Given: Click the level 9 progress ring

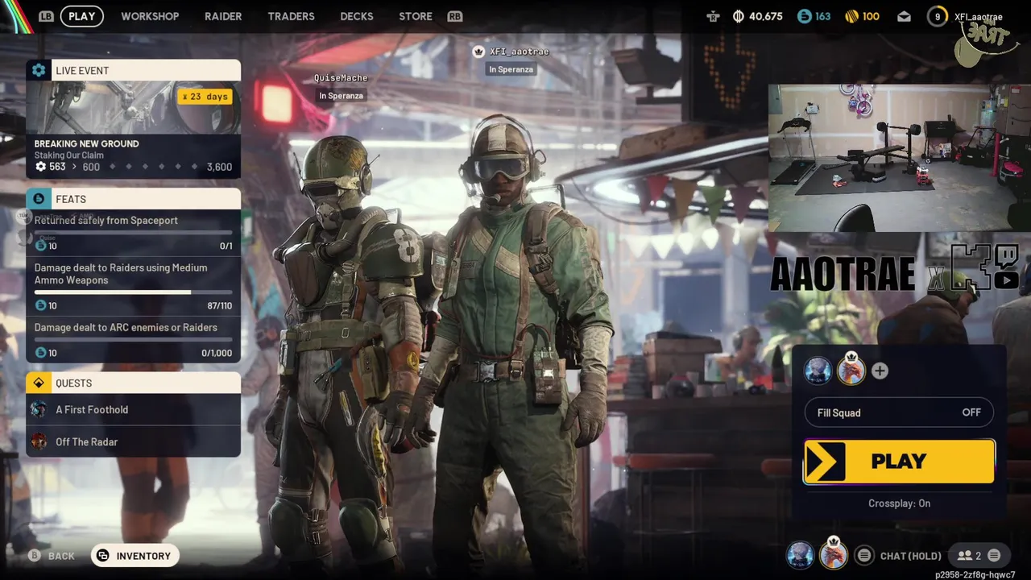Looking at the screenshot, I should coord(937,16).
